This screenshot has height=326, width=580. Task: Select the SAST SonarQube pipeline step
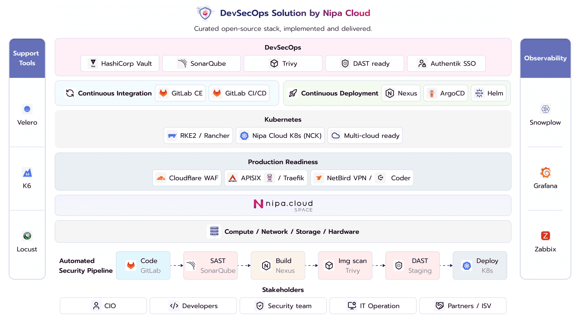(x=210, y=265)
